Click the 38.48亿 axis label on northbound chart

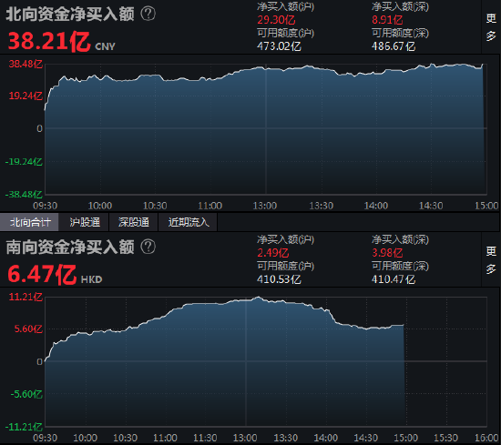click(x=26, y=64)
